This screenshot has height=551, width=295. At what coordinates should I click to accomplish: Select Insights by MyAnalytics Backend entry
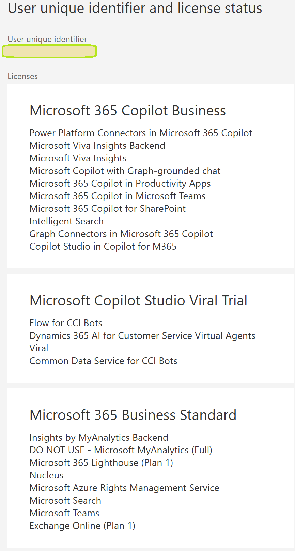click(x=99, y=437)
